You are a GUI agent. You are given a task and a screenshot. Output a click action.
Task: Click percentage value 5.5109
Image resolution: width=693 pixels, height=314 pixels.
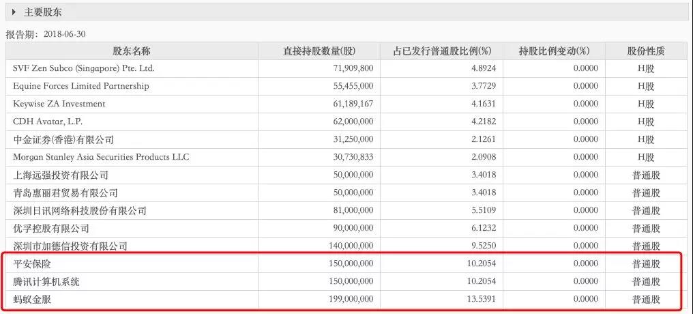[483, 210]
